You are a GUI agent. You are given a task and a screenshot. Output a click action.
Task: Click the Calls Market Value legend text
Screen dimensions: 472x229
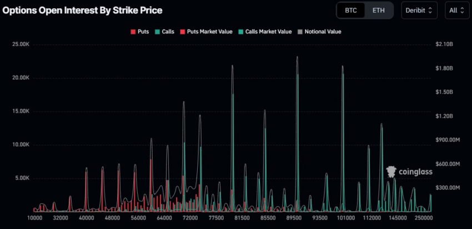click(269, 32)
